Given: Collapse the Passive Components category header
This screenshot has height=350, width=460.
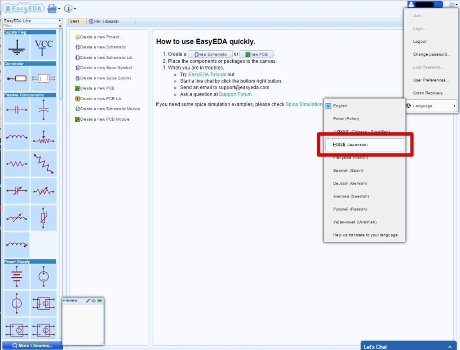Looking at the screenshot, I should [x=30, y=95].
